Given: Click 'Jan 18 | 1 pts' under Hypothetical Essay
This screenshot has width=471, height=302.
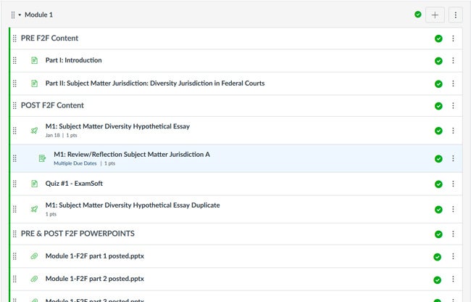Looking at the screenshot, I should 62,135.
